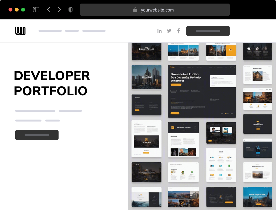Open the LinkedIn profile icon
This screenshot has height=210, width=276.
pos(160,31)
